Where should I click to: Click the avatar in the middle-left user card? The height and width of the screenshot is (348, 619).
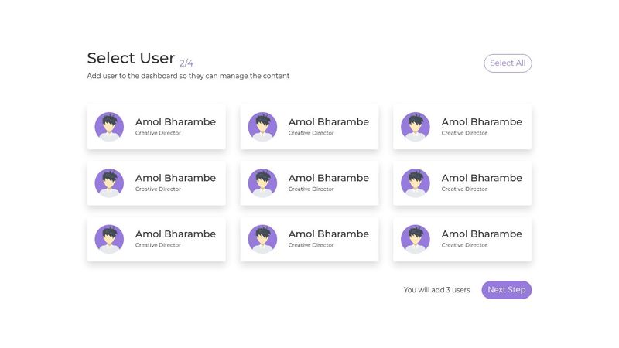(109, 183)
